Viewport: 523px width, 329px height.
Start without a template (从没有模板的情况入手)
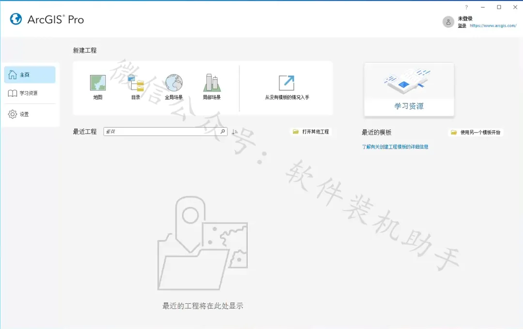[x=287, y=88]
